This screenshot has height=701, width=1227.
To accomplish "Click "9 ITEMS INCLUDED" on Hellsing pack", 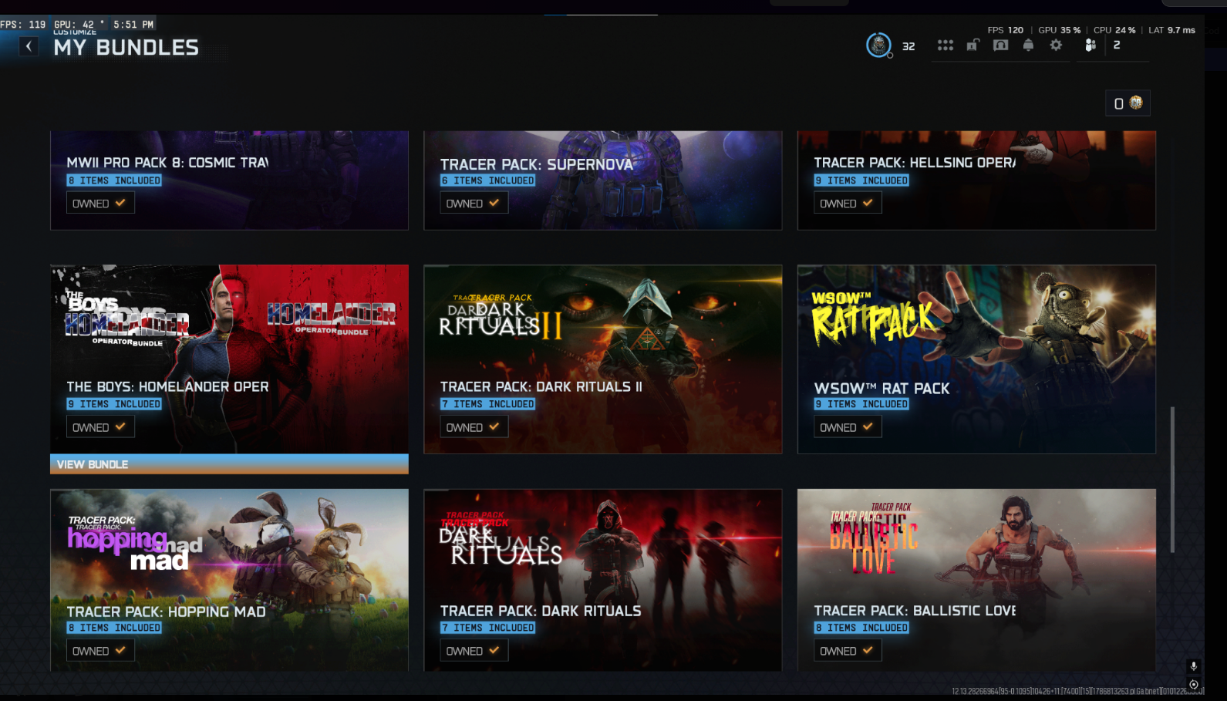I will [861, 180].
